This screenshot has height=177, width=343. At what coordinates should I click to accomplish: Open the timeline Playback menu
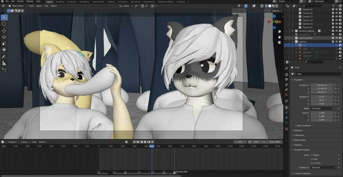click(13, 142)
